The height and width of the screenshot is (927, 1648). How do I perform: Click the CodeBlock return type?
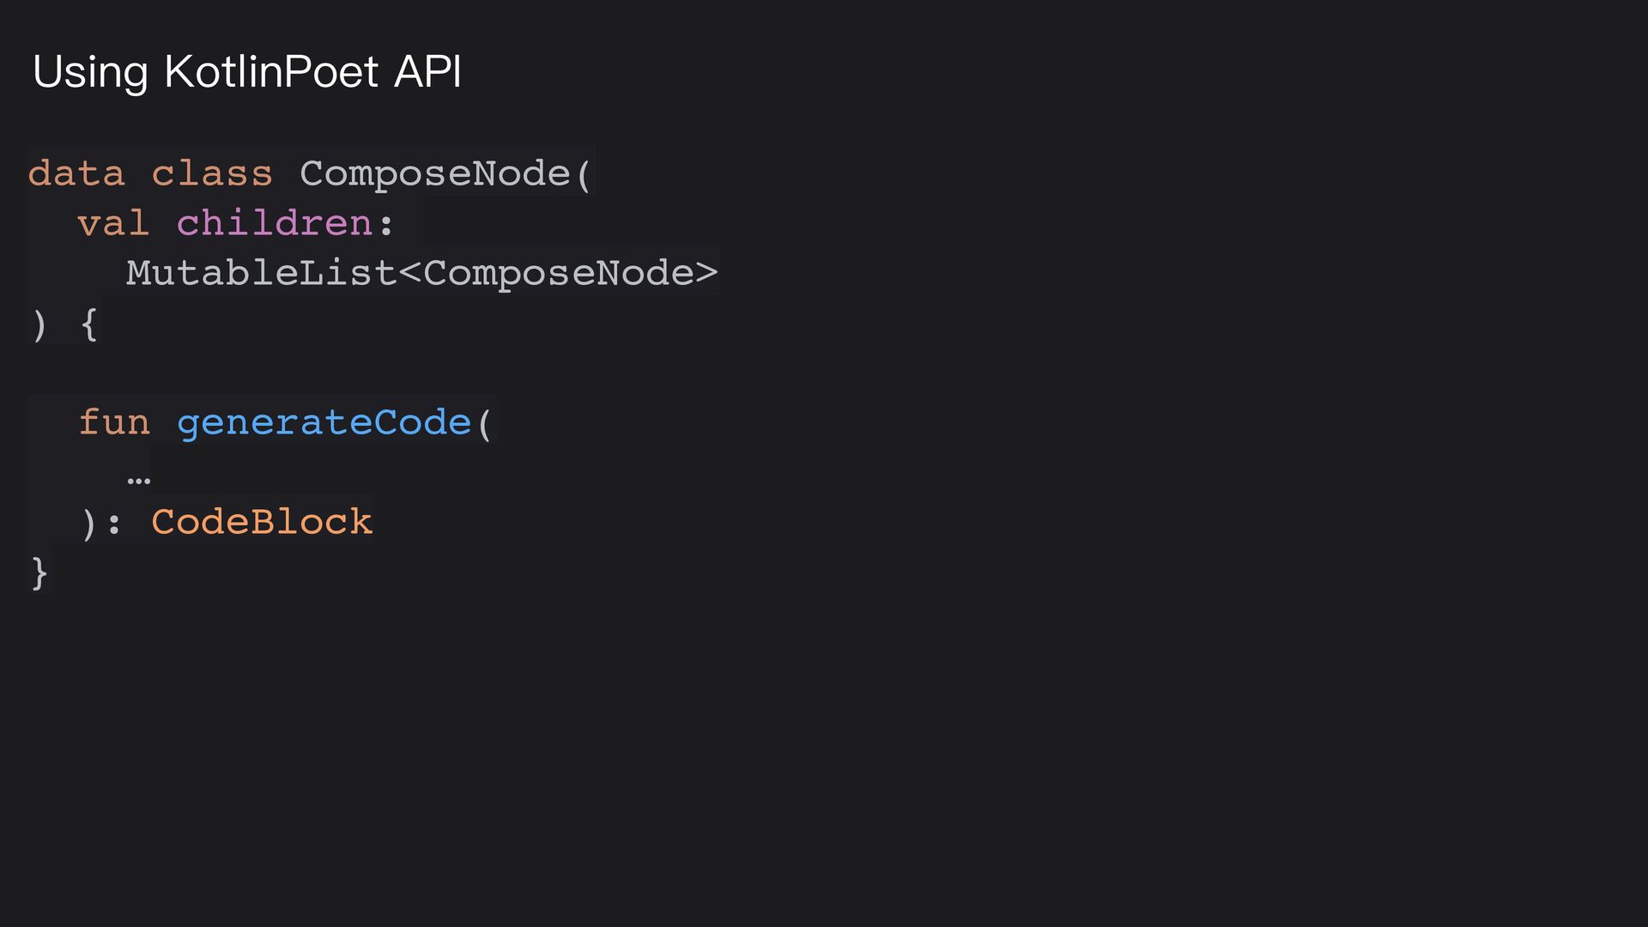coord(262,522)
